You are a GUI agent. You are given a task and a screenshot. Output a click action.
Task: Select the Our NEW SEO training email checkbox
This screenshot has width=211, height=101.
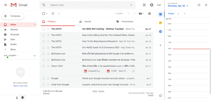pos(44,29)
